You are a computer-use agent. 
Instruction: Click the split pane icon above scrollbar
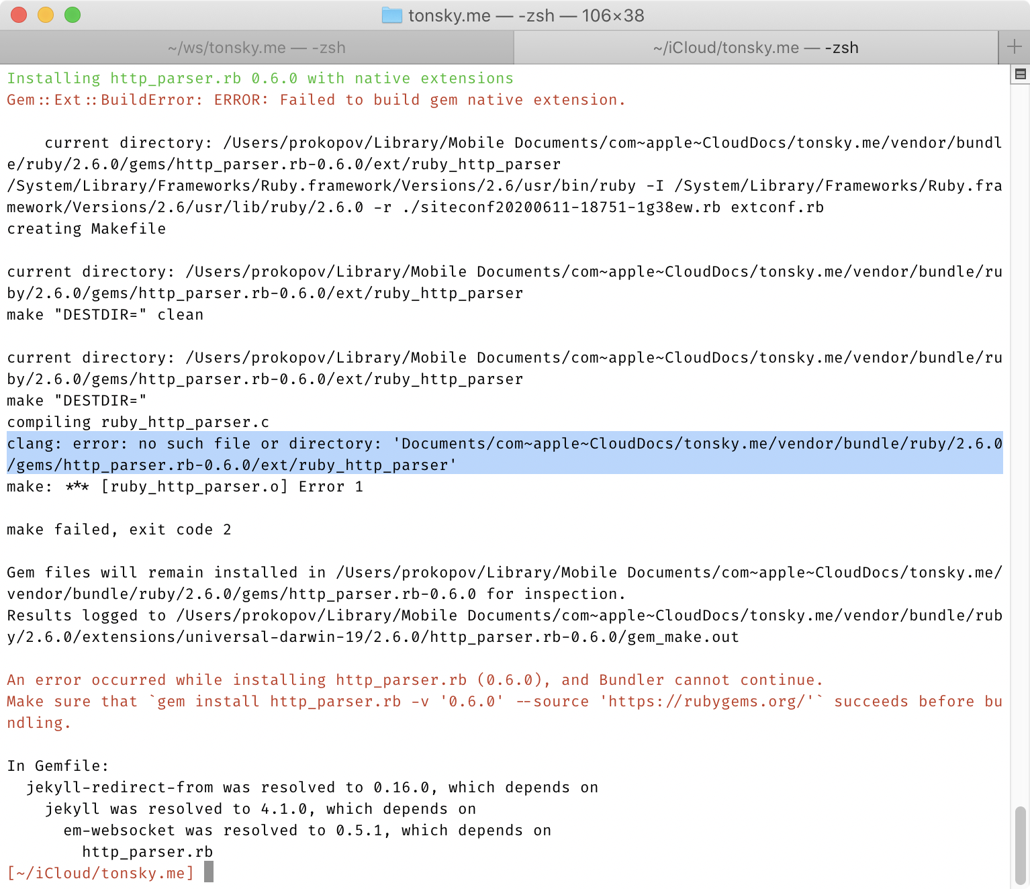point(1020,75)
